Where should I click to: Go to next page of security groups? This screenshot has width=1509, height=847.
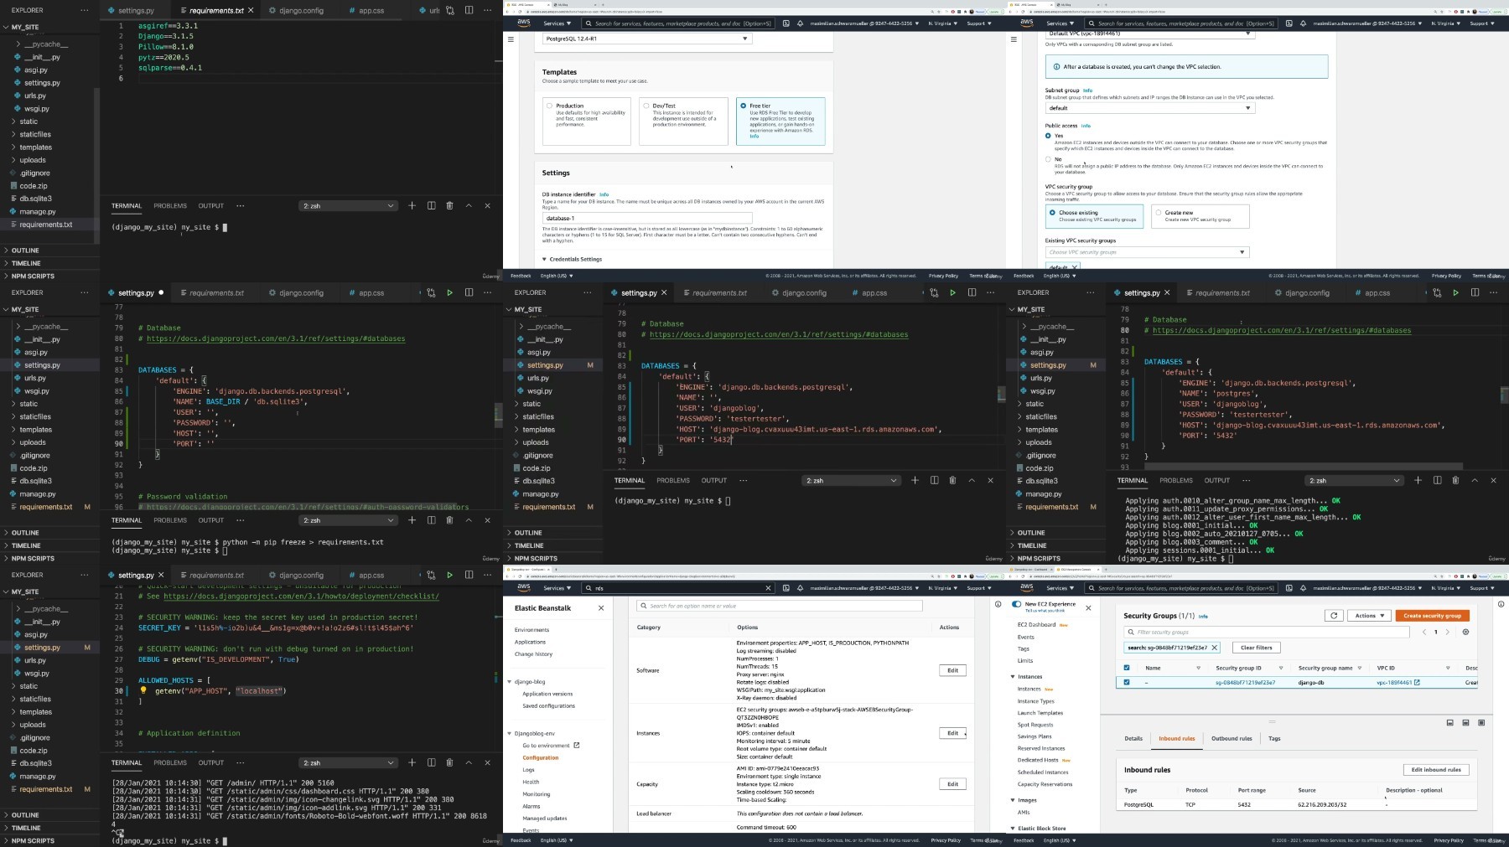click(1447, 632)
